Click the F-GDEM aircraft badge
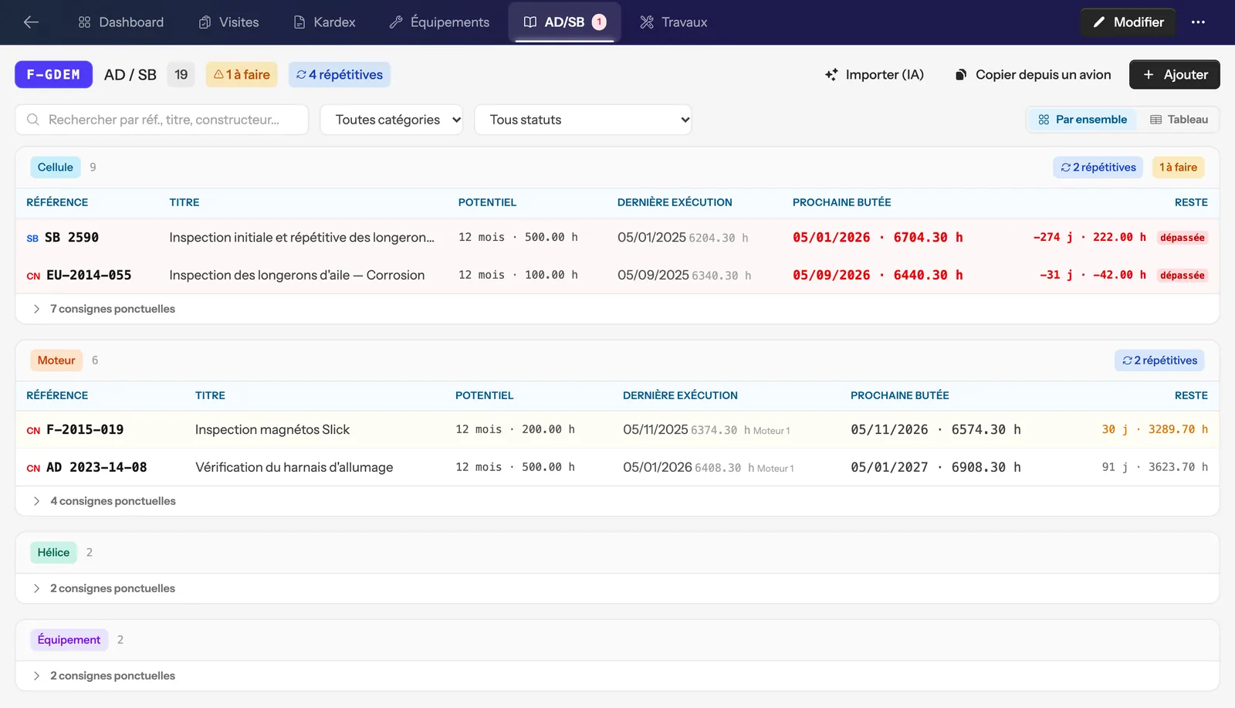 [x=53, y=75]
